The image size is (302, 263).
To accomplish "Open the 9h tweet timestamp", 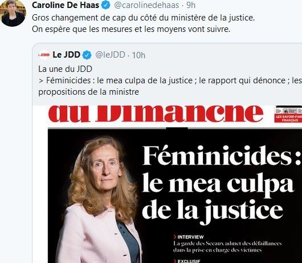I will coord(191,5).
